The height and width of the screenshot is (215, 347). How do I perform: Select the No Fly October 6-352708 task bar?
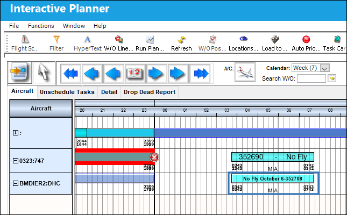click(273, 178)
